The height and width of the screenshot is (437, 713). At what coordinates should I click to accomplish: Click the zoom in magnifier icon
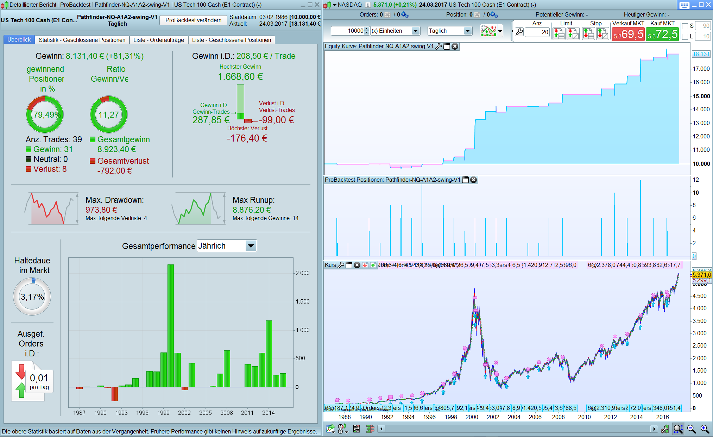click(705, 429)
